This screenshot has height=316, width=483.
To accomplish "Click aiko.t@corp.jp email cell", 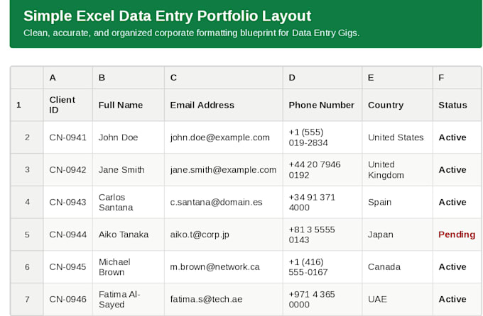I will [223, 235].
